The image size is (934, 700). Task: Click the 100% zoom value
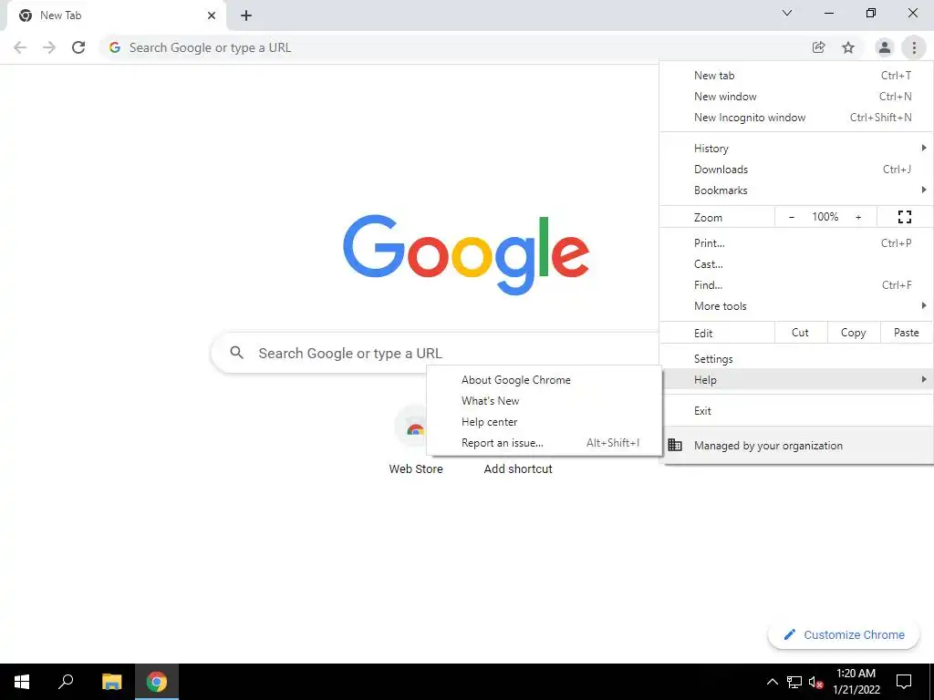825,217
